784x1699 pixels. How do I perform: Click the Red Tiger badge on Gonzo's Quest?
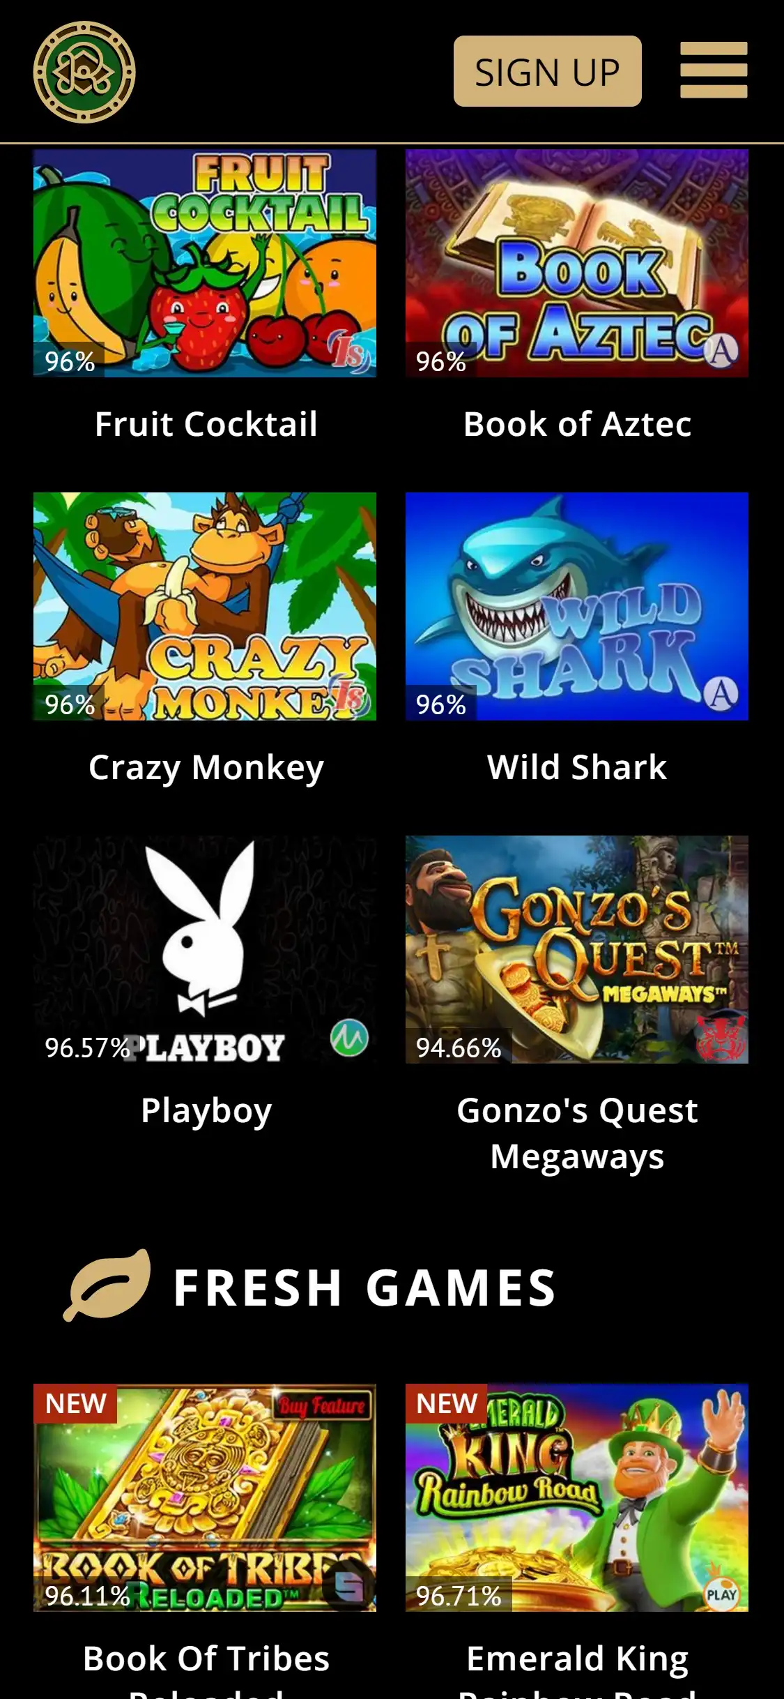pos(721,1039)
